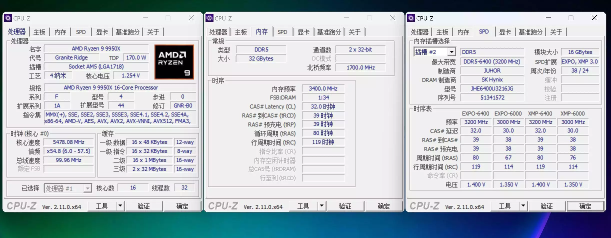The height and width of the screenshot is (238, 611).
Task: Click the AMD Ryzen 9 logo badge
Action: pos(174,62)
